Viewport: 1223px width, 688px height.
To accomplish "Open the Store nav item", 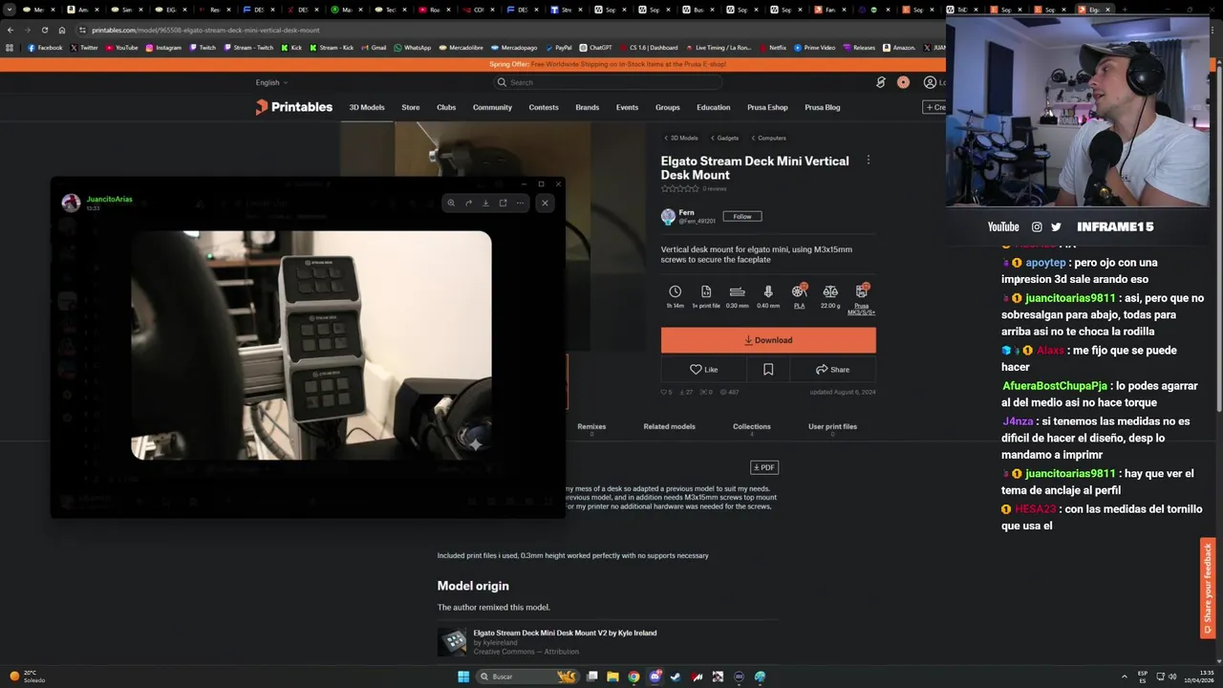I will (x=411, y=107).
